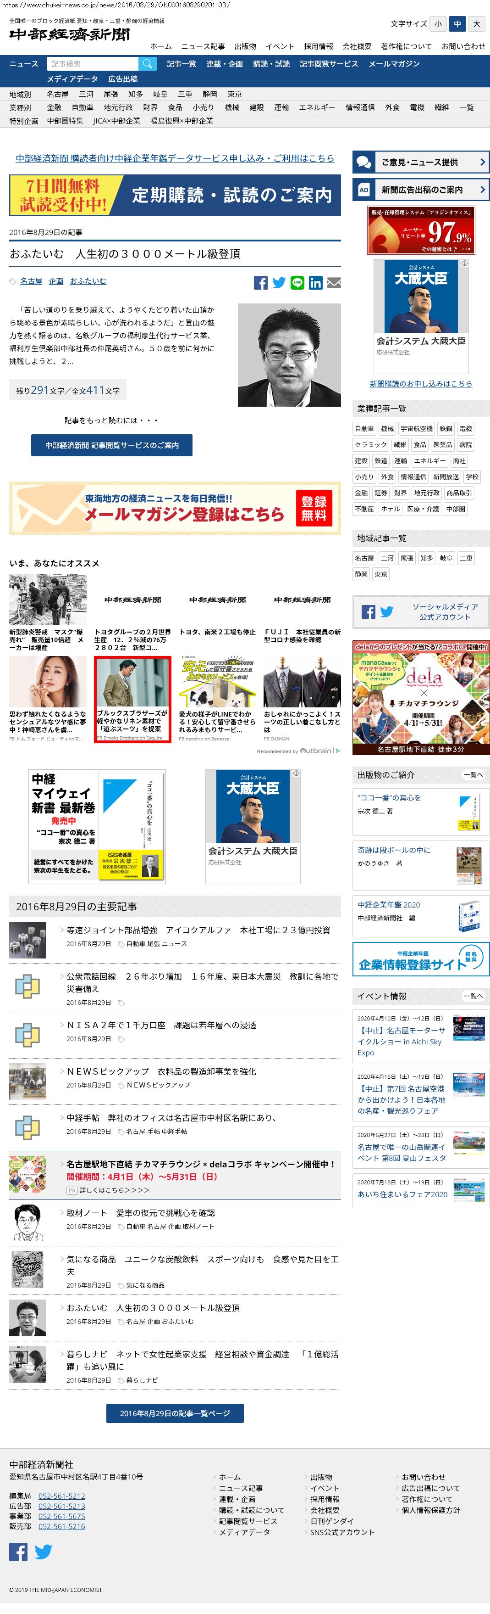490x1614 pixels.
Task: Open 福島復興×中部企業 special feature
Action: [182, 121]
